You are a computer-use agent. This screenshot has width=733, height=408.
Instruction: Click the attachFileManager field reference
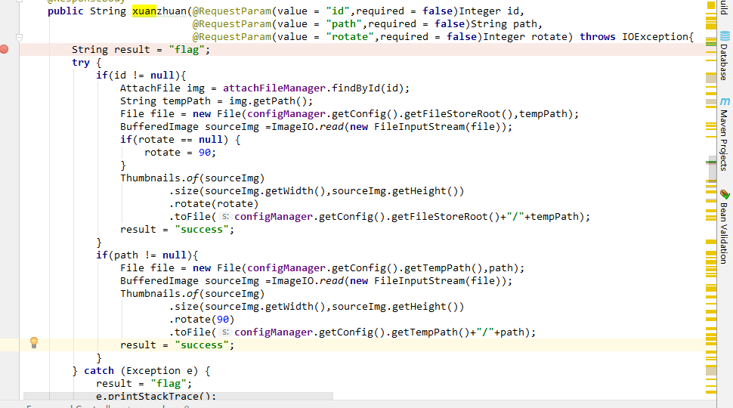click(274, 88)
